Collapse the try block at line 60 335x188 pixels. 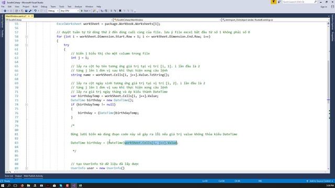pos(26,45)
